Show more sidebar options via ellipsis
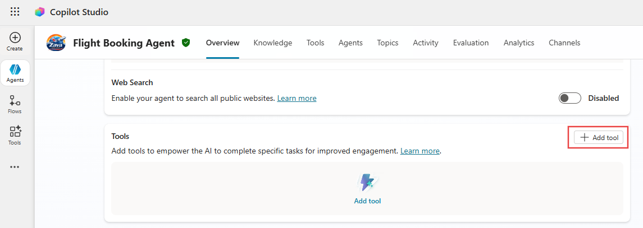The width and height of the screenshot is (643, 228). pyautogui.click(x=15, y=167)
